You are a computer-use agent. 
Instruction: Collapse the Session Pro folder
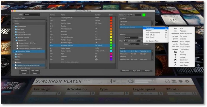click(x=15, y=40)
